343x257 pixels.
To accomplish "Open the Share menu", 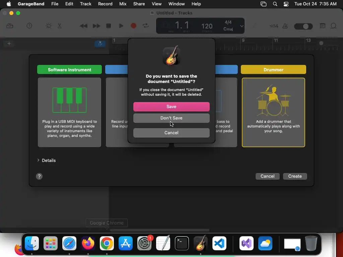I will coord(139,4).
